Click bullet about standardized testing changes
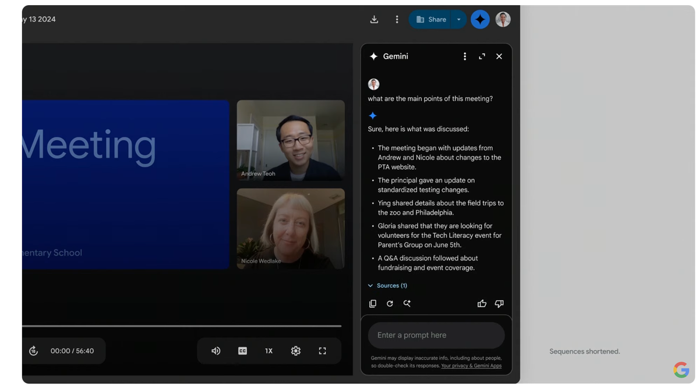 pos(426,185)
